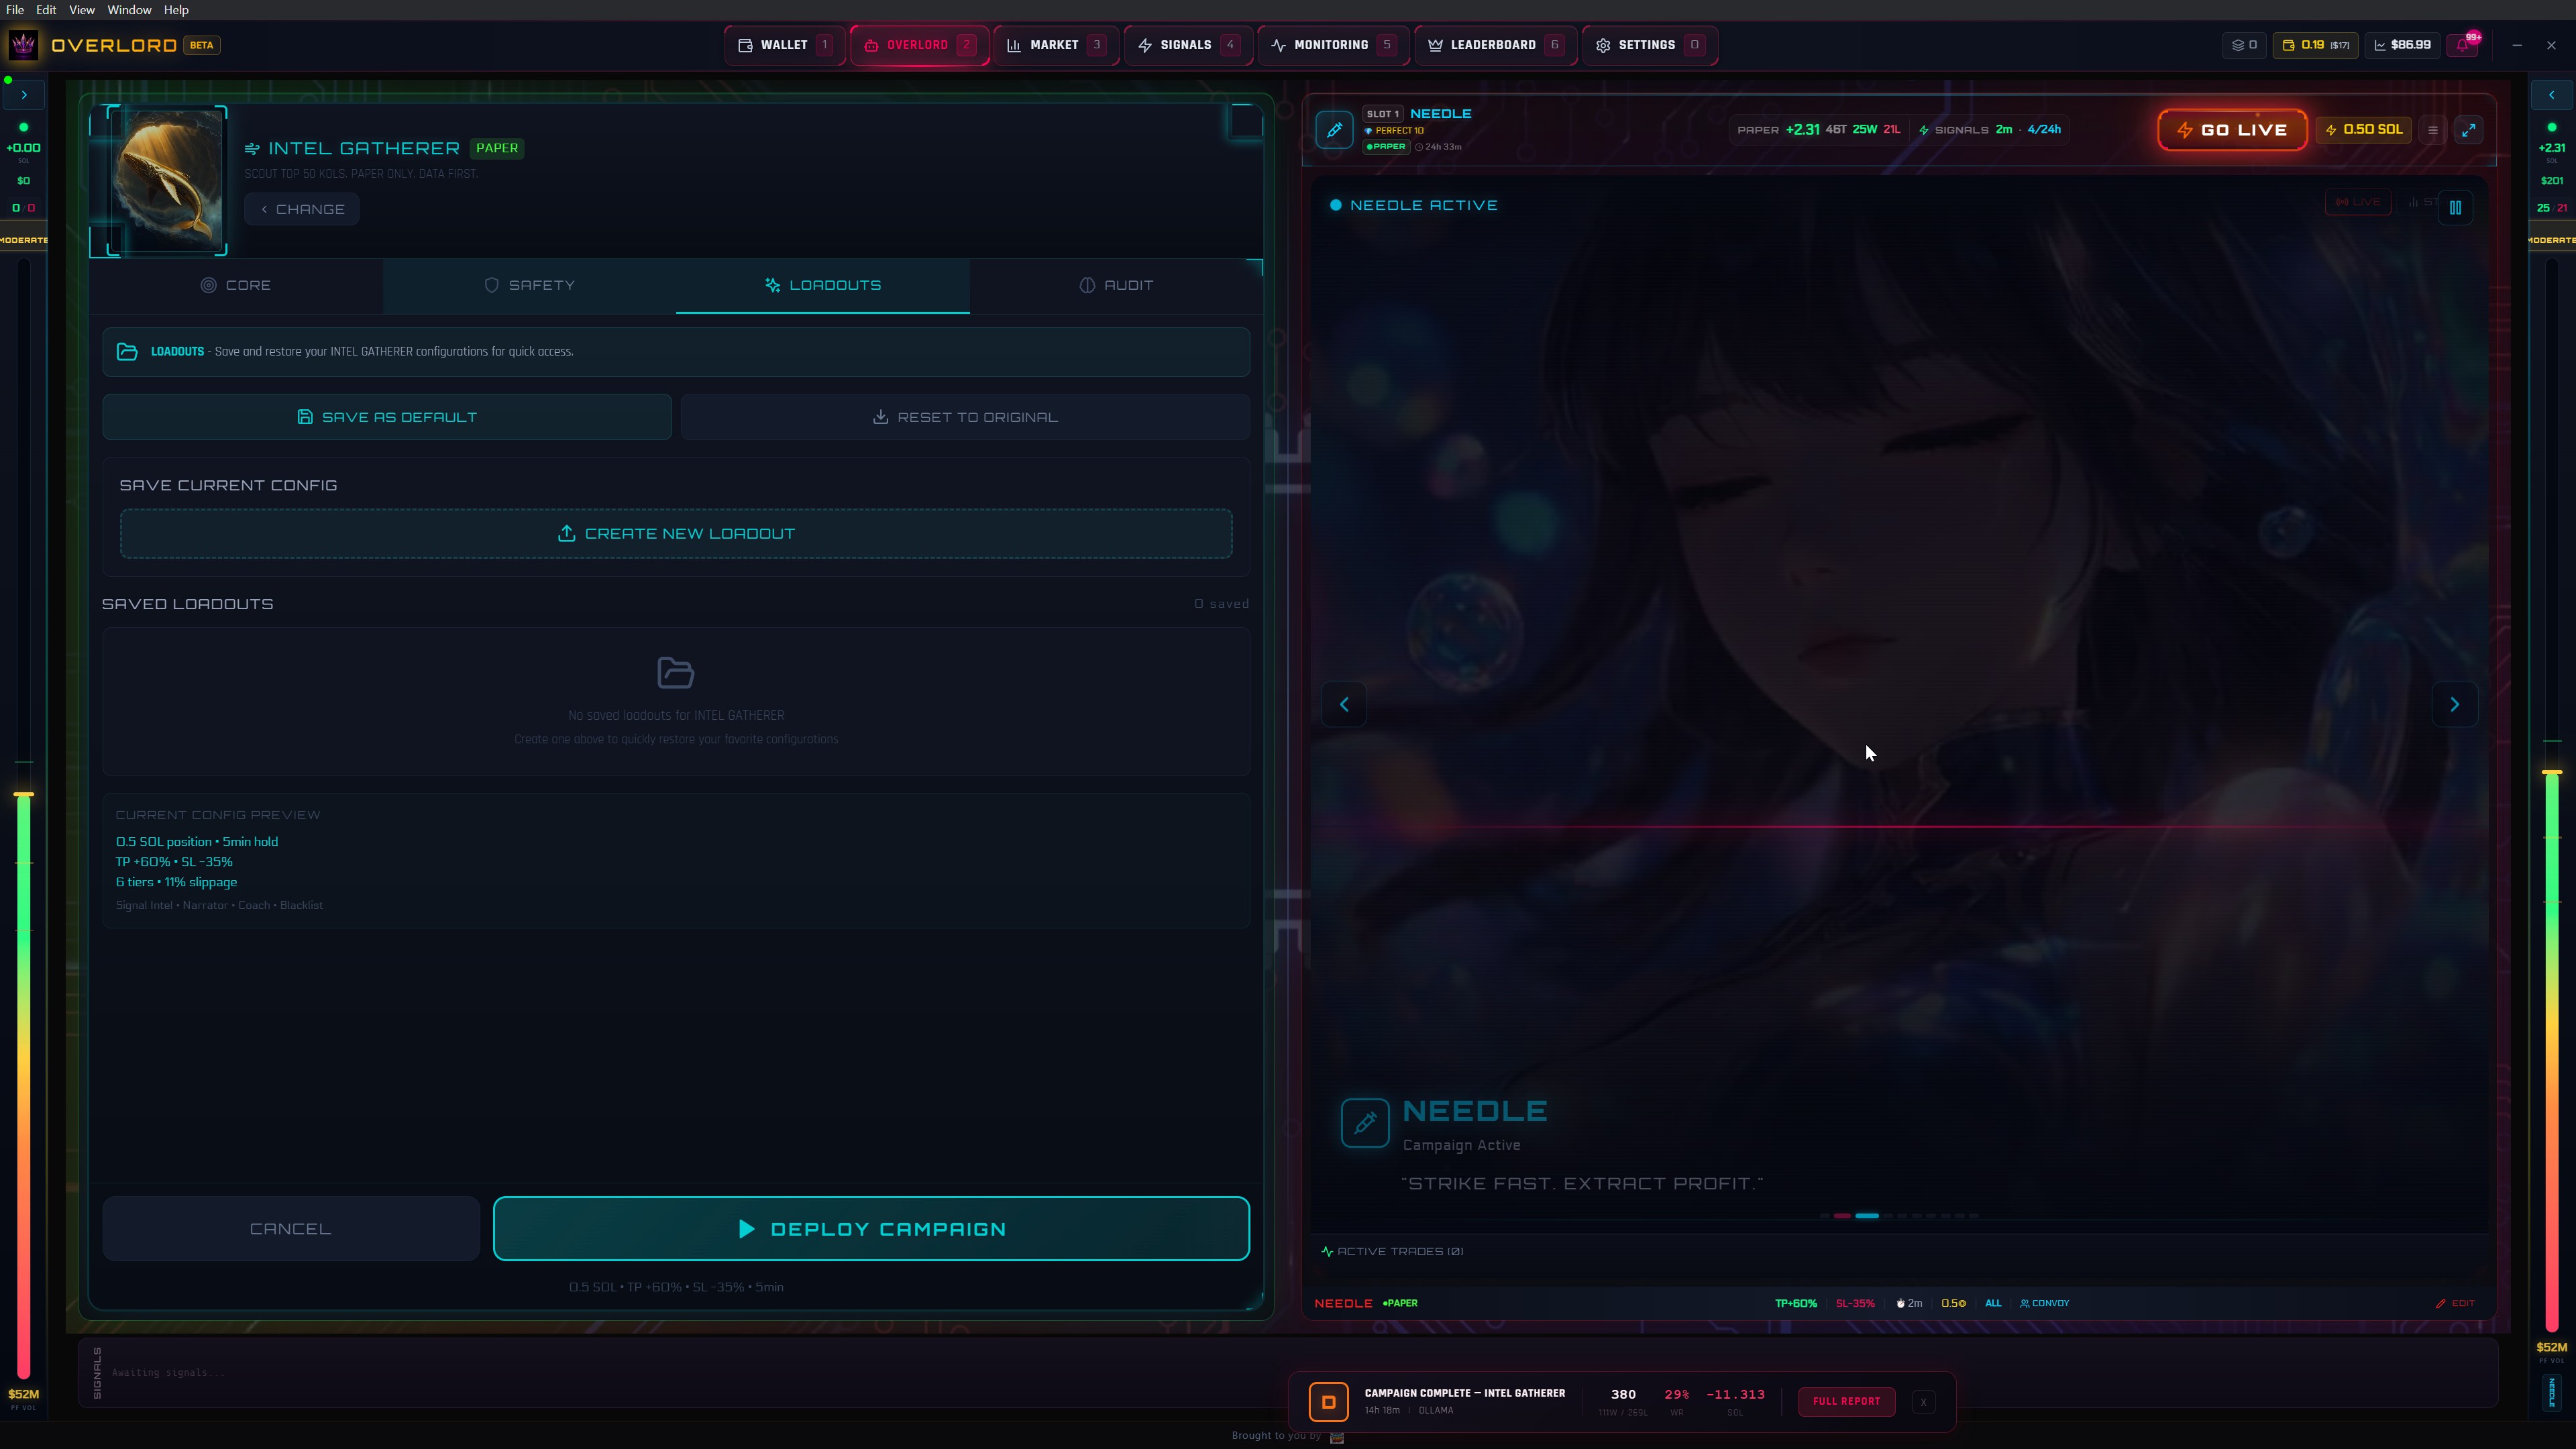This screenshot has width=2576, height=1449.
Task: Open the FULL REPORT button
Action: (1846, 1402)
